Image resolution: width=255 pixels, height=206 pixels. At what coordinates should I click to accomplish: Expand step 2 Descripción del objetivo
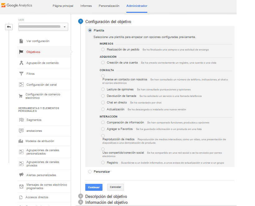pyautogui.click(x=106, y=197)
